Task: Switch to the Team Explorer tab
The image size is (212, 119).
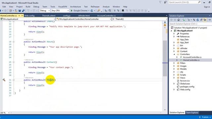Action: 192,112
